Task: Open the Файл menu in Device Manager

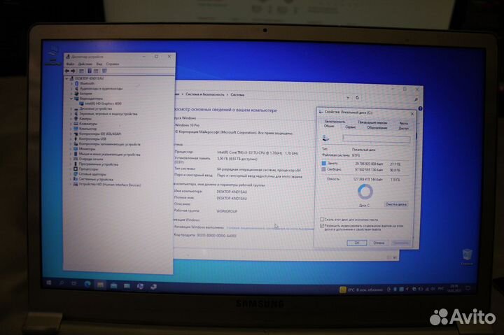Action: 70,64
